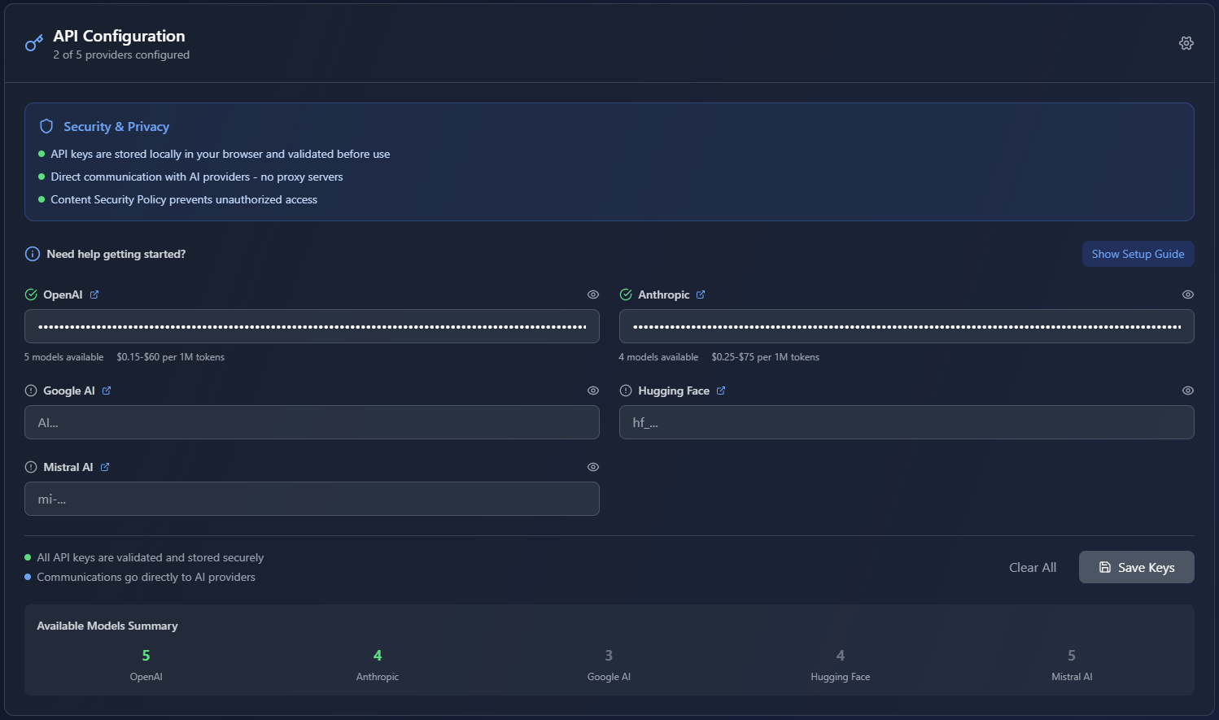This screenshot has height=720, width=1219.
Task: Click 'Available Models Summary' heading
Action: tap(107, 626)
